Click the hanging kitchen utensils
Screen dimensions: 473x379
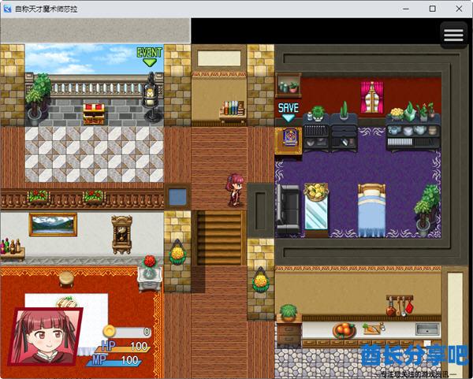[400, 305]
